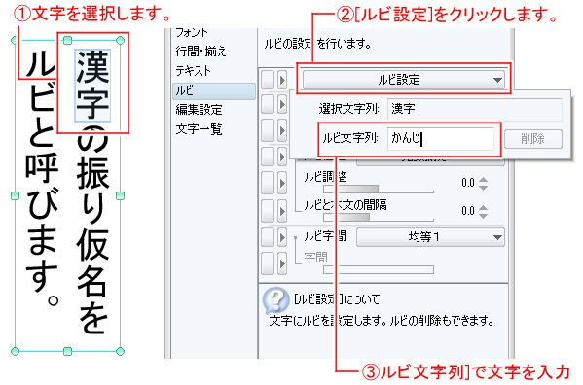This screenshot has width=583, height=385.
Task: Decrease the ルビ調整 value with the down arrow
Action: click(x=483, y=188)
